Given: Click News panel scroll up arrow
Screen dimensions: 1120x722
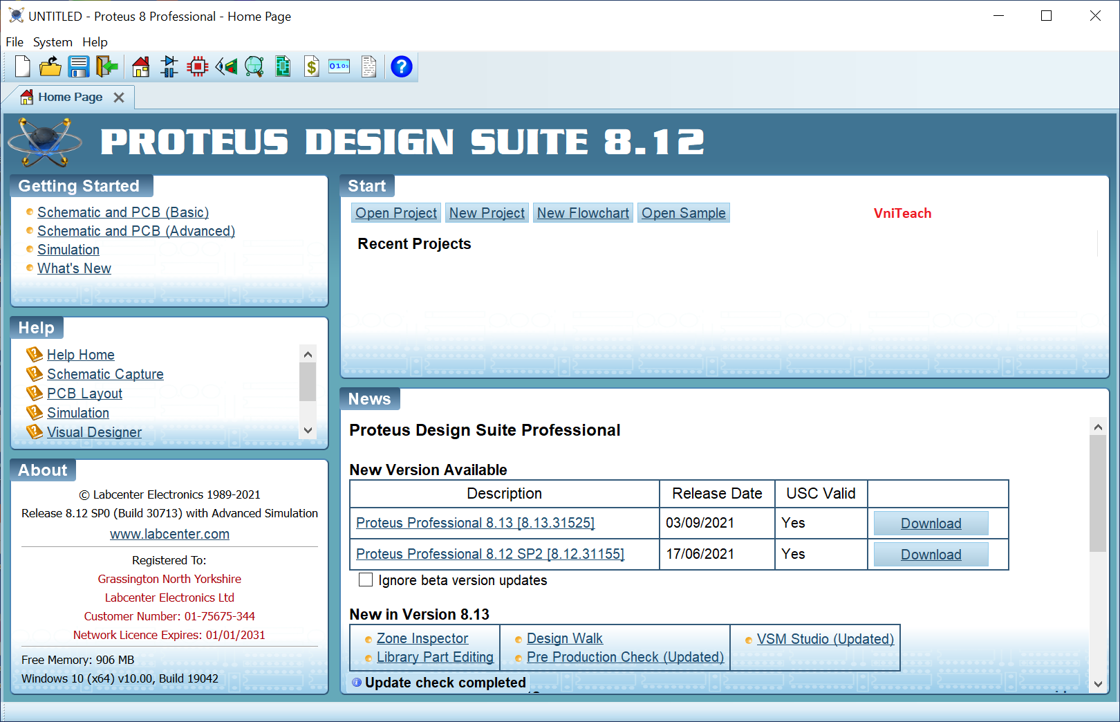Looking at the screenshot, I should (1098, 427).
